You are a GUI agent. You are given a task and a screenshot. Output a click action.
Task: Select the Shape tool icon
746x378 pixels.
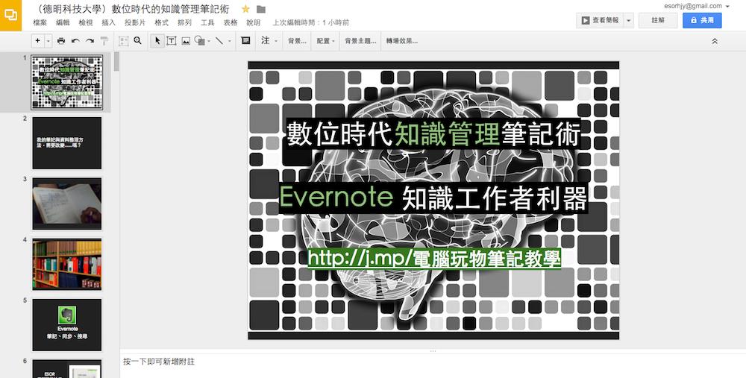[x=199, y=41]
